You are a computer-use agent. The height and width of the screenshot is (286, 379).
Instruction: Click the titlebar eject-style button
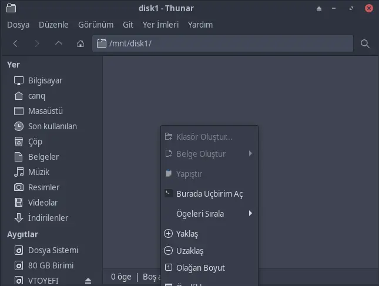click(x=319, y=9)
